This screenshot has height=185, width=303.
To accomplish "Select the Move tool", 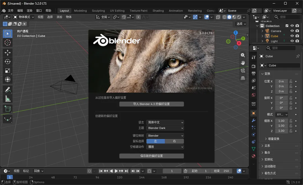I will pos(8,52).
